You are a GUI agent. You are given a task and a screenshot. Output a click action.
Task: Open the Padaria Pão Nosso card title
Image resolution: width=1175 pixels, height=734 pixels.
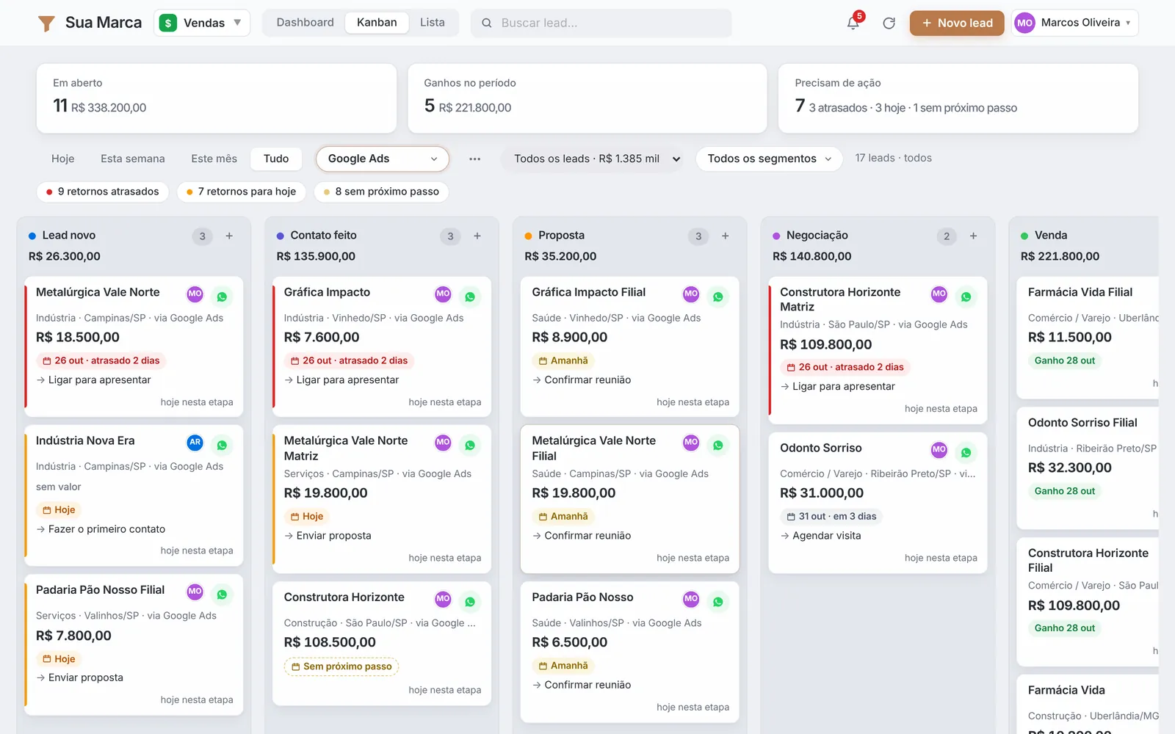(x=582, y=597)
